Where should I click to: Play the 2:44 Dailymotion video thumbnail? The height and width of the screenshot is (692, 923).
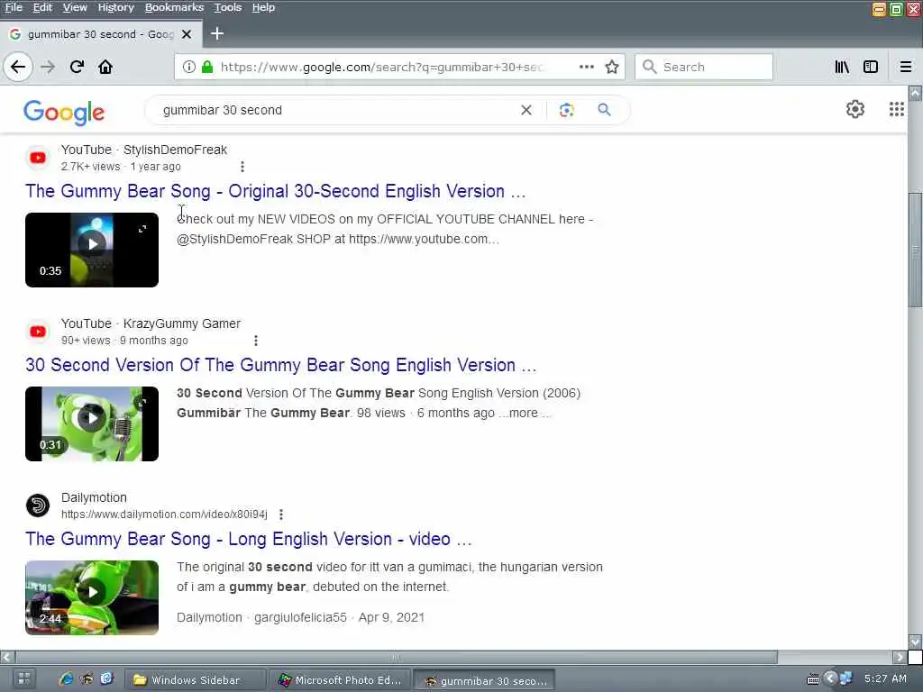pyautogui.click(x=92, y=598)
